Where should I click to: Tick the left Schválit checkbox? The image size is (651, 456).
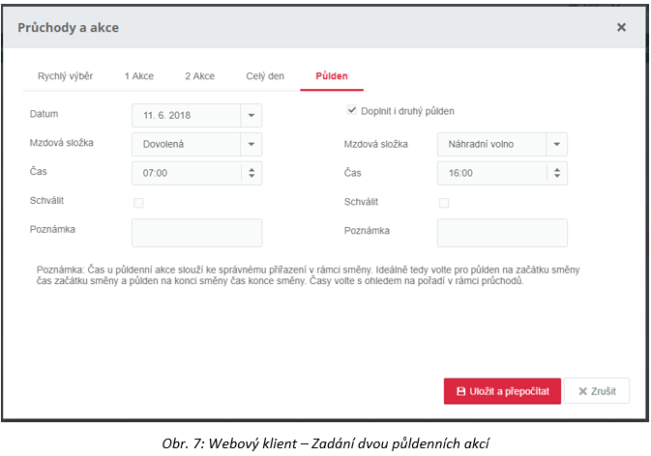[138, 203]
